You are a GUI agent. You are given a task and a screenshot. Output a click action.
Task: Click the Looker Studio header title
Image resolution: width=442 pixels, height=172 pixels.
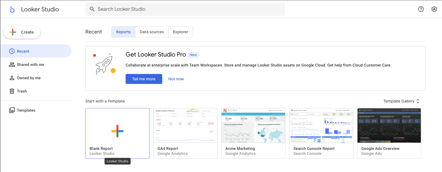tap(40, 9)
